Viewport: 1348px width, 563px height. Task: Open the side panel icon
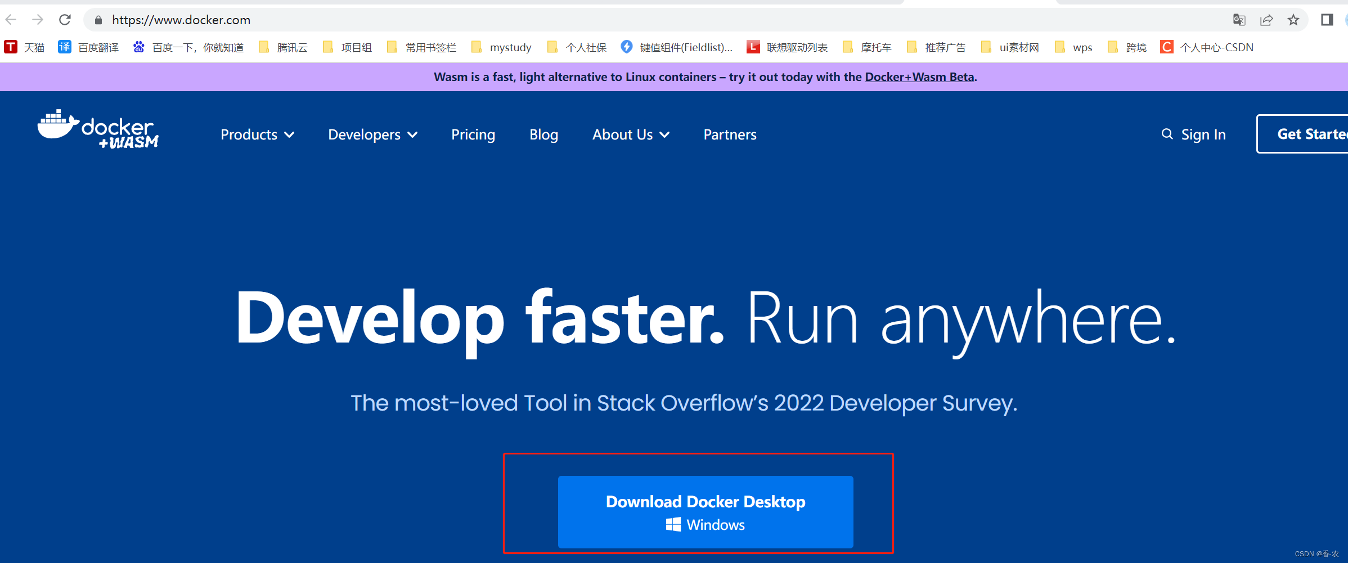point(1327,20)
